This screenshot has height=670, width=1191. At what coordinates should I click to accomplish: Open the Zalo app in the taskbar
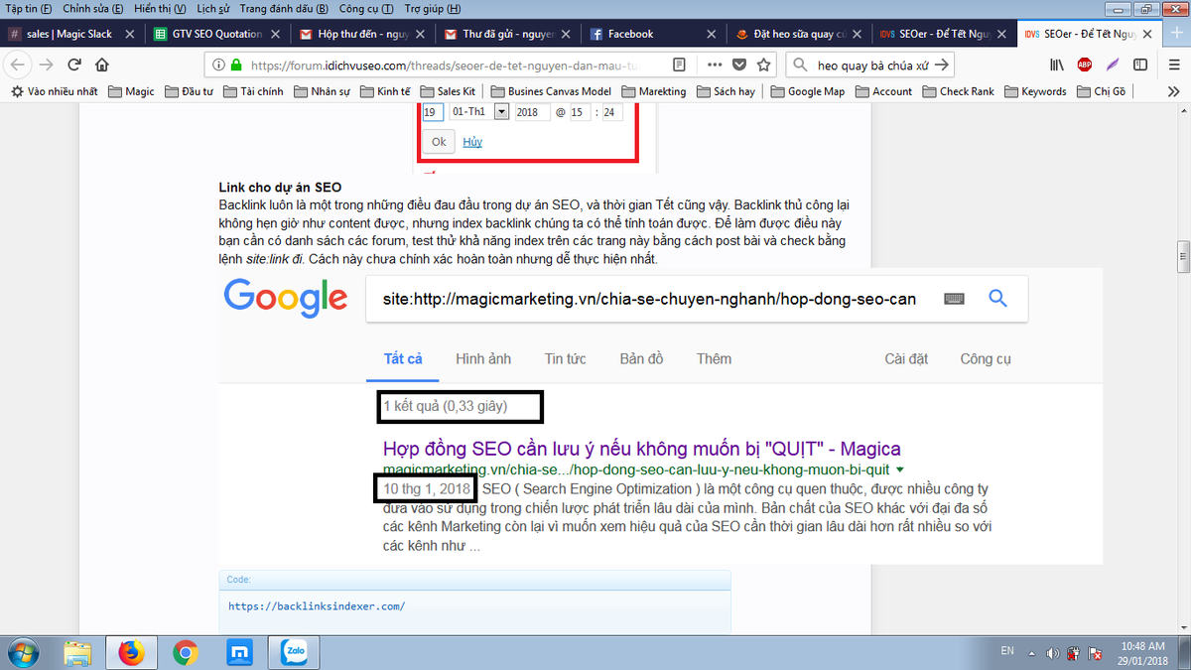[292, 652]
